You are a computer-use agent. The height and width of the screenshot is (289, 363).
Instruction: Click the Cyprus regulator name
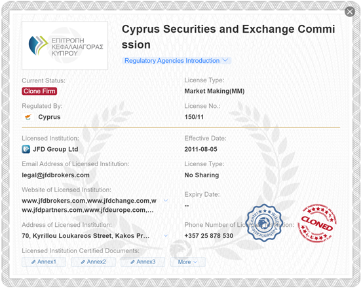coord(49,117)
